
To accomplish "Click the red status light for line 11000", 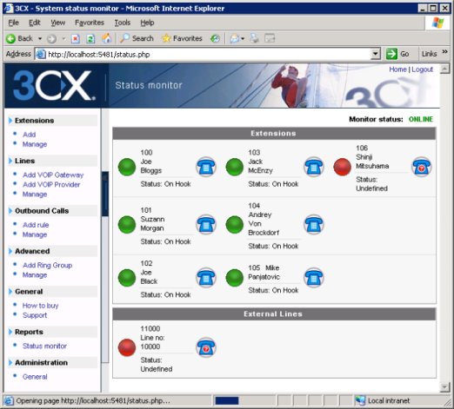I will (x=127, y=347).
